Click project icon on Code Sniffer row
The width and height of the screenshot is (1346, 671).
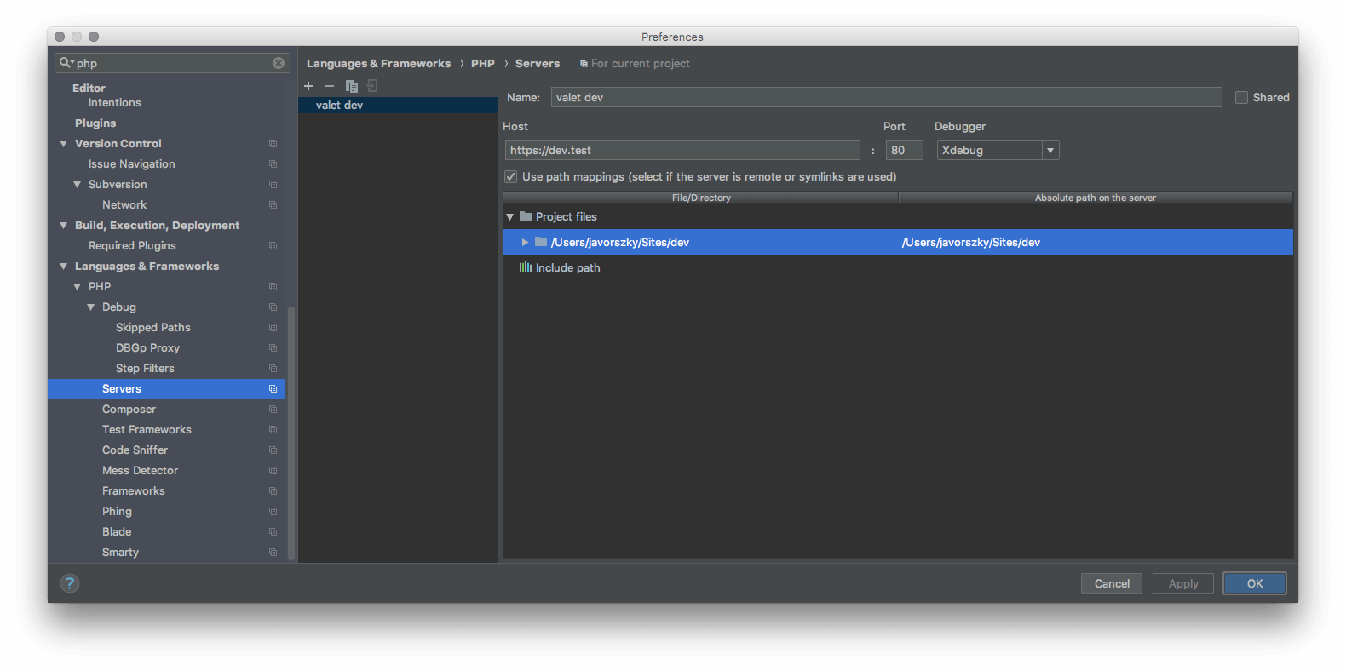click(273, 450)
